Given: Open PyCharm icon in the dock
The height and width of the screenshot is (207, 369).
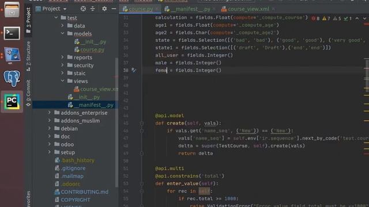Looking at the screenshot, I should point(12,102).
